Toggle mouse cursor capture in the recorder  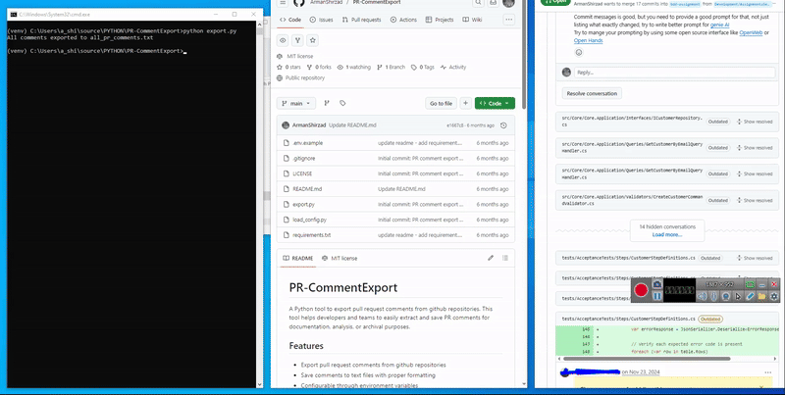(738, 296)
